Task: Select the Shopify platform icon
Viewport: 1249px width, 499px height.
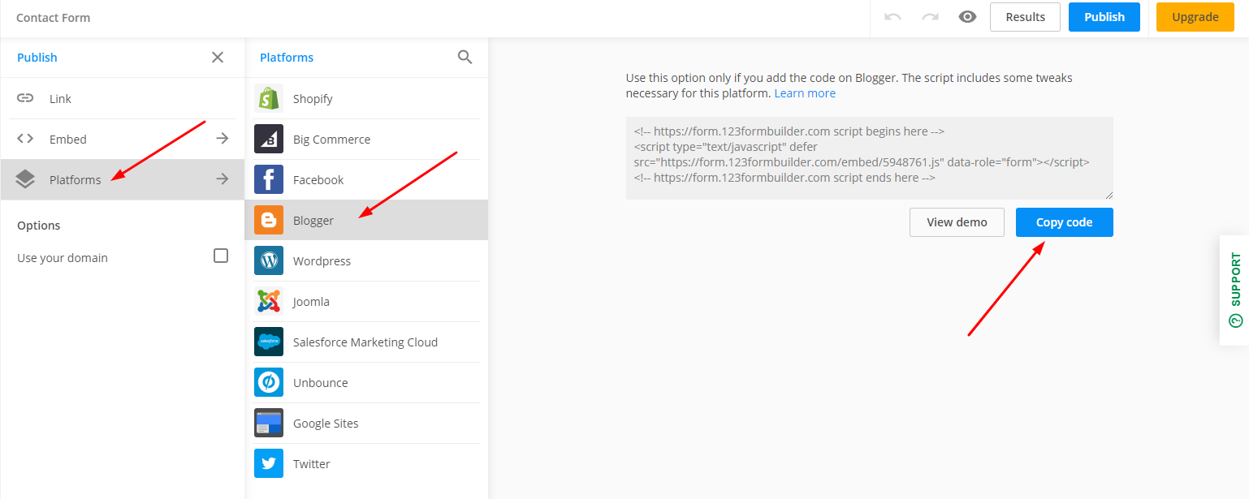Action: (x=269, y=98)
